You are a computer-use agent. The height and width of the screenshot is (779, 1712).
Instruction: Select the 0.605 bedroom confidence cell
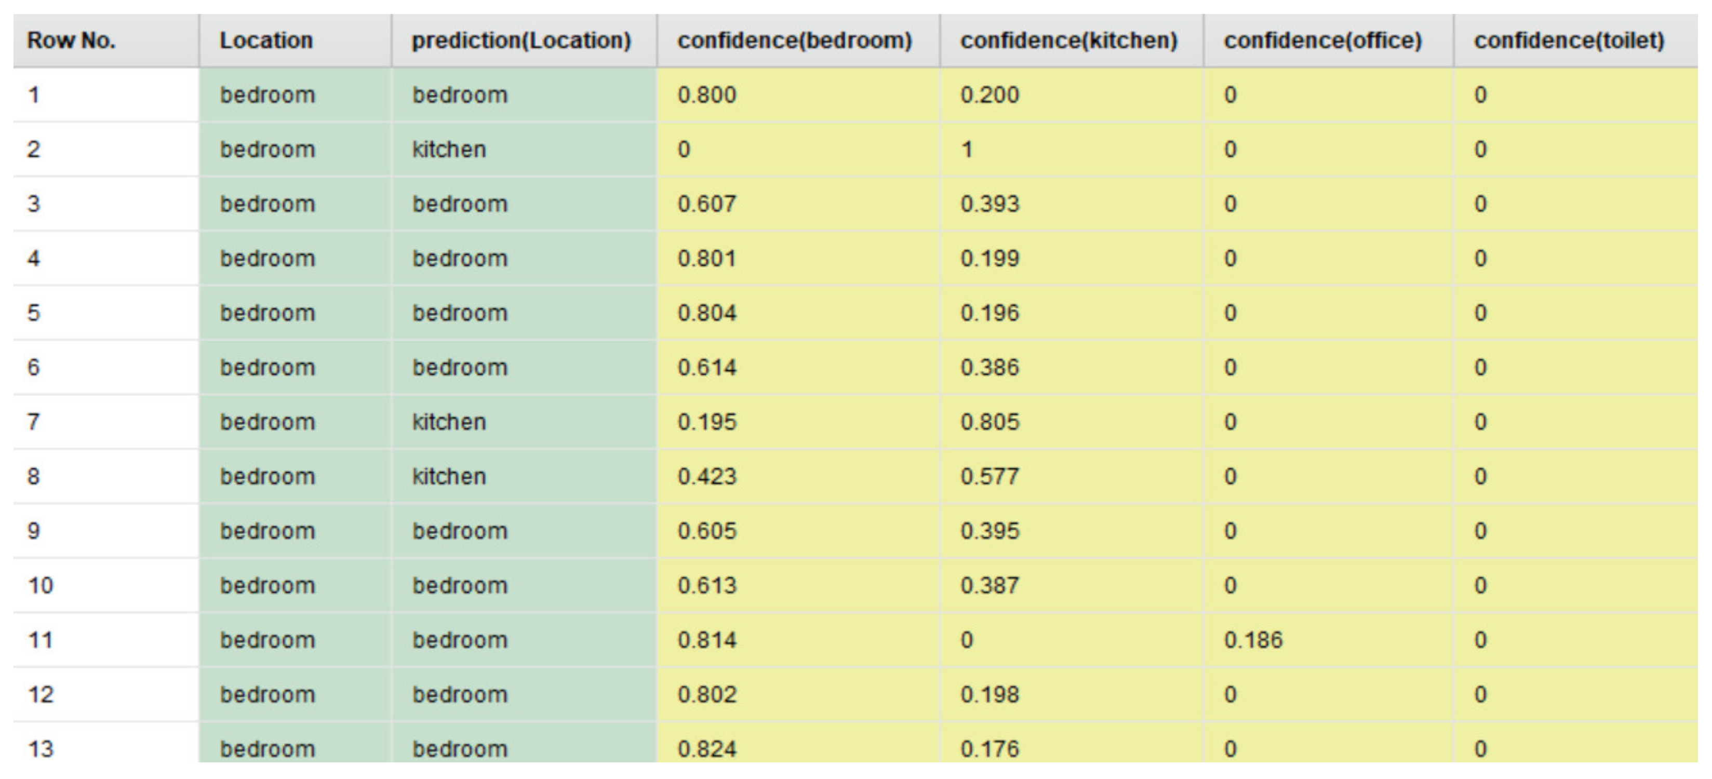tap(706, 531)
